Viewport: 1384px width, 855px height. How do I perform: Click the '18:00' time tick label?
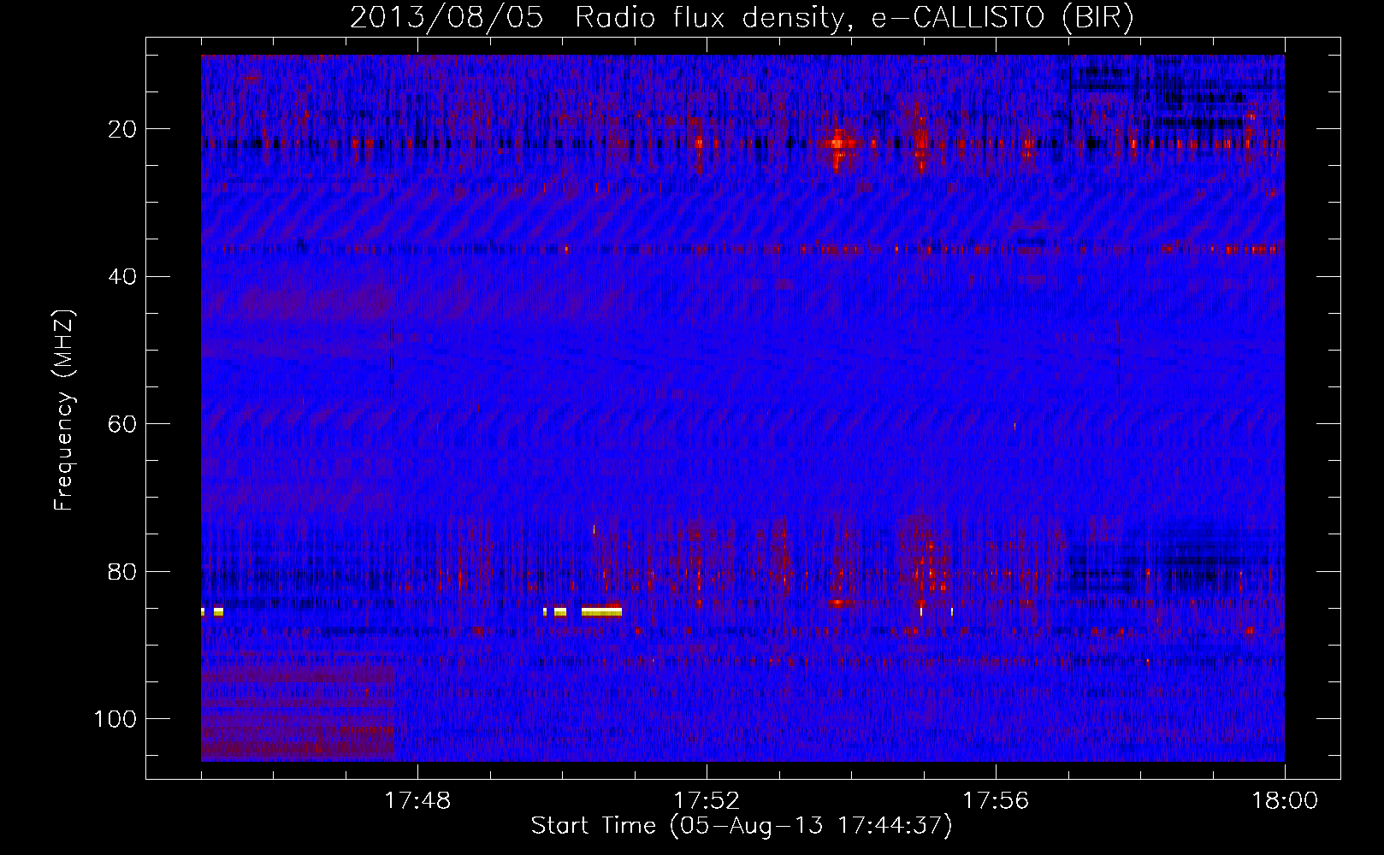click(1285, 801)
